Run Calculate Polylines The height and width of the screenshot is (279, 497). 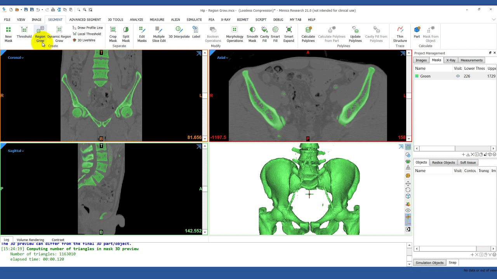point(308,34)
